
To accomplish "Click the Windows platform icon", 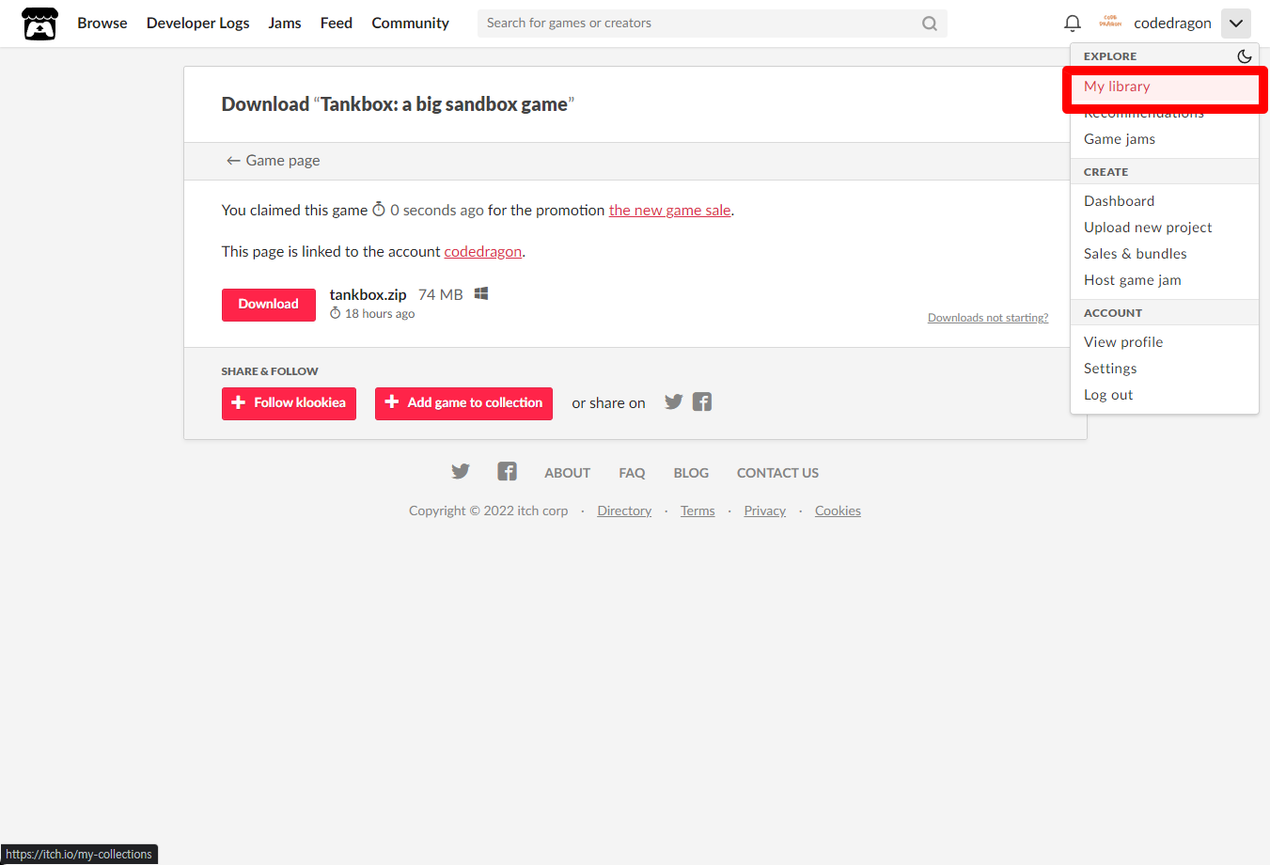I will pos(481,294).
